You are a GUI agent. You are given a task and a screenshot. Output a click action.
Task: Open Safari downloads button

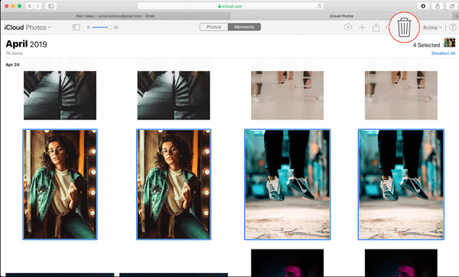tap(423, 6)
